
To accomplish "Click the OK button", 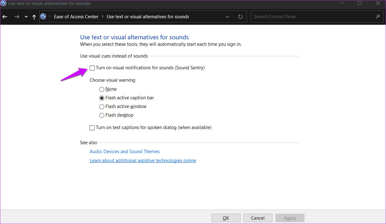I will pyautogui.click(x=226, y=218).
